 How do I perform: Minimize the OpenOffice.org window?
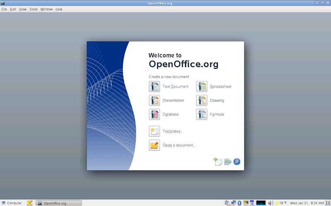[x=317, y=3]
